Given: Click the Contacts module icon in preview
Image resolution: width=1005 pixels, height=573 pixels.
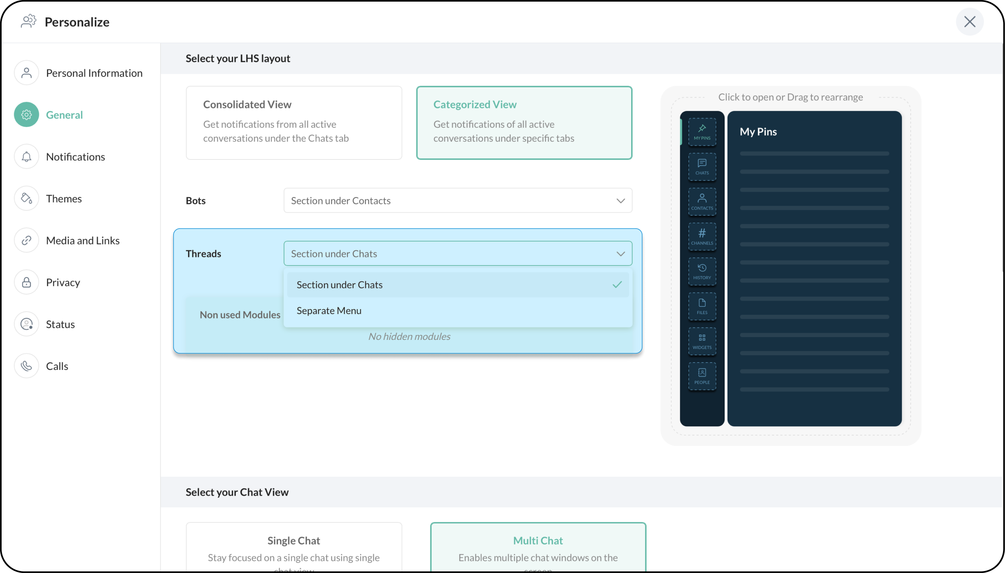Looking at the screenshot, I should [x=702, y=202].
